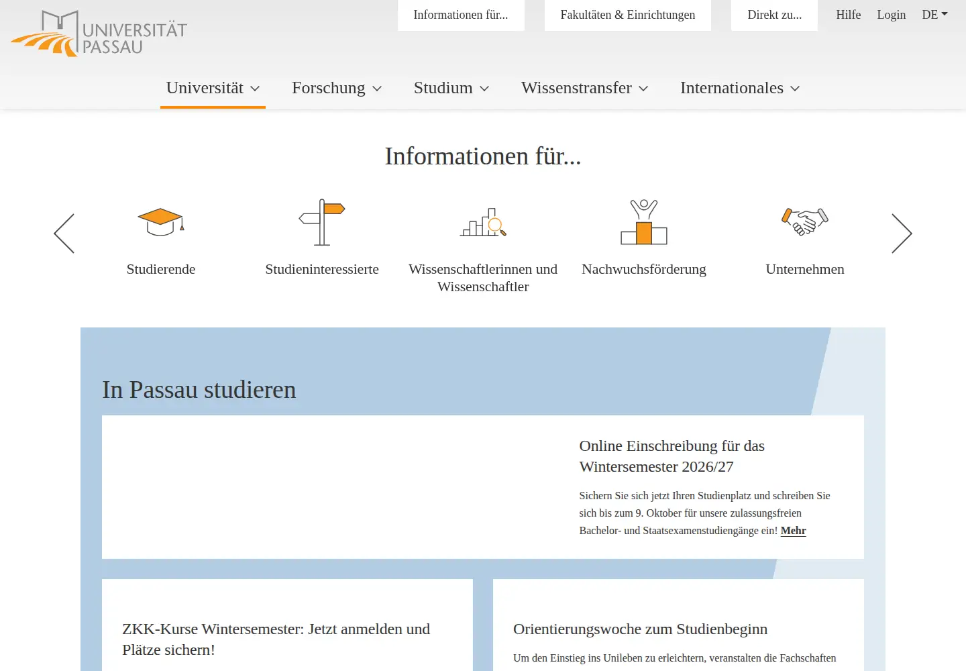Click the Studierende graduation cap icon
Image resolution: width=966 pixels, height=671 pixels.
click(x=161, y=222)
